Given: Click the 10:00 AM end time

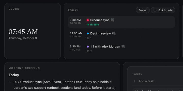Looking at the screenshot, I should (75, 23).
